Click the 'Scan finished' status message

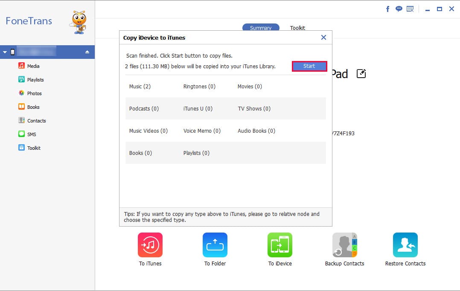click(179, 56)
